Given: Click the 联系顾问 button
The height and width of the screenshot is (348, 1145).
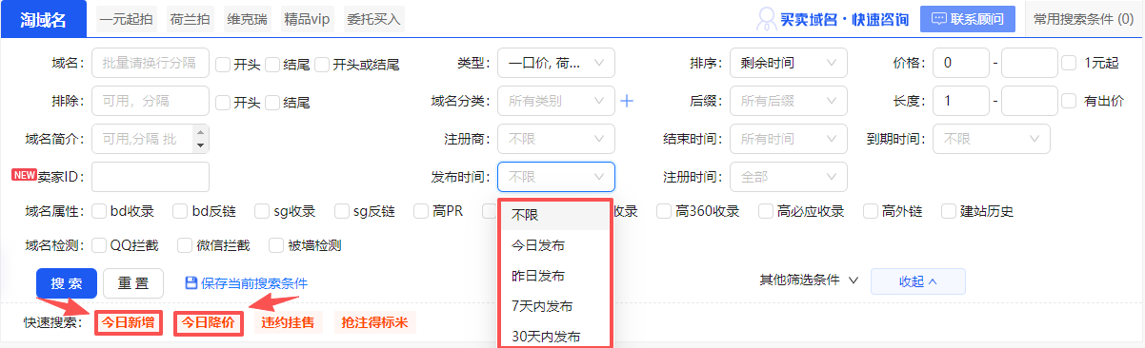Looking at the screenshot, I should coord(969,19).
